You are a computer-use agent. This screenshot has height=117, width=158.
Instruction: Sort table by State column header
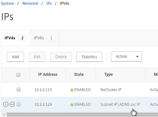click(x=79, y=74)
